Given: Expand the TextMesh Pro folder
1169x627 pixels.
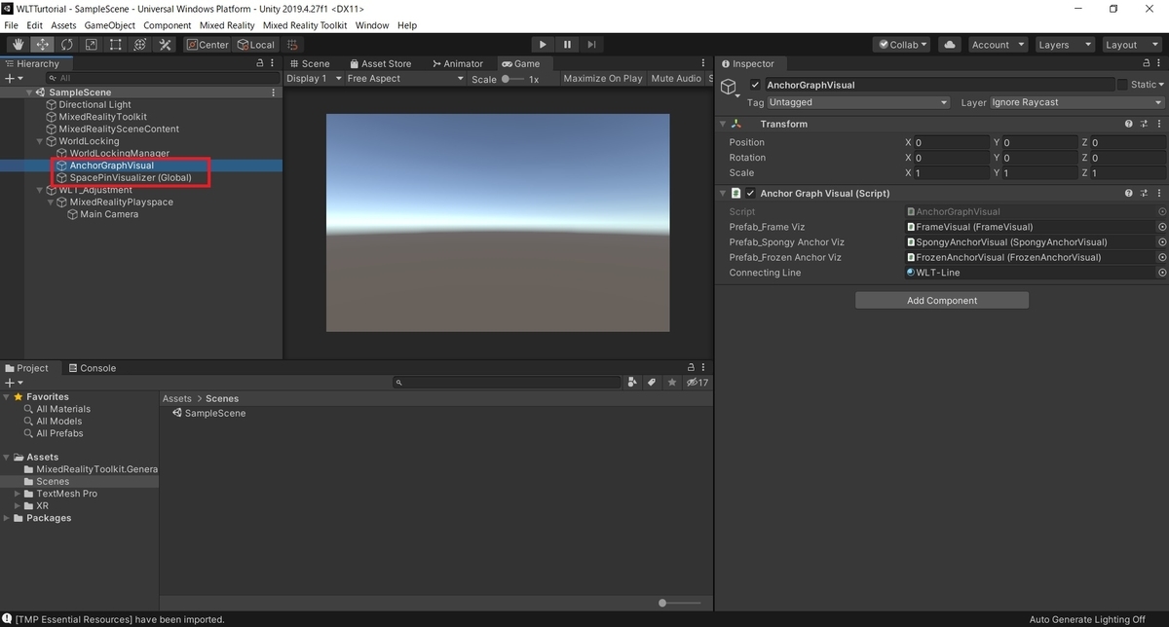Looking at the screenshot, I should (18, 494).
